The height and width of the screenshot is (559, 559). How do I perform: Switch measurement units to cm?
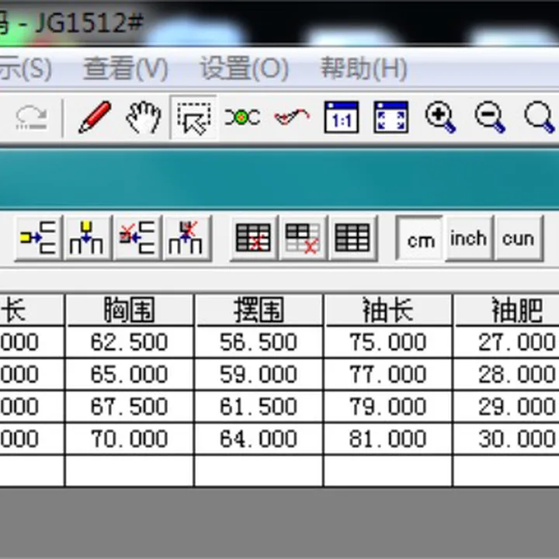point(420,239)
